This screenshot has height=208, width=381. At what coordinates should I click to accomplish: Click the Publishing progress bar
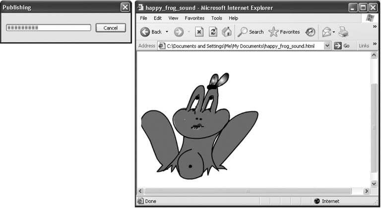[48, 28]
